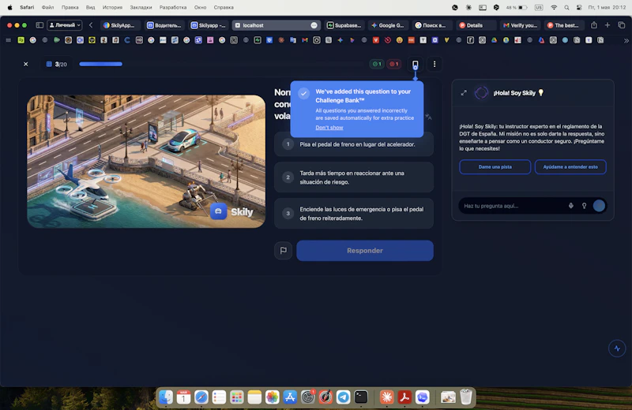Click the Safari Share icon
The width and height of the screenshot is (632, 410).
click(x=594, y=25)
